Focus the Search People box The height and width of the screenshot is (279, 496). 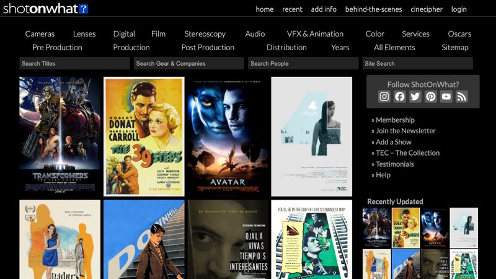303,63
